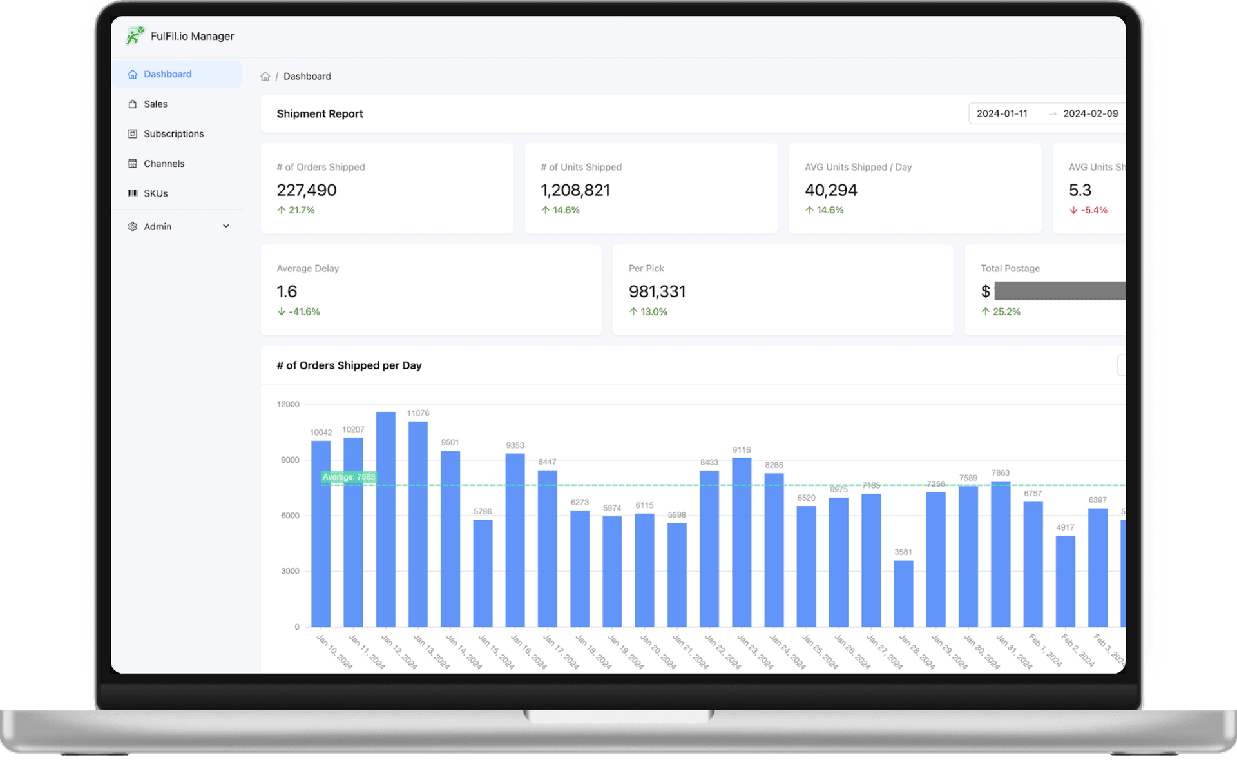Expand the Admin menu chevron
Image resolution: width=1237 pixels, height=769 pixels.
(226, 226)
